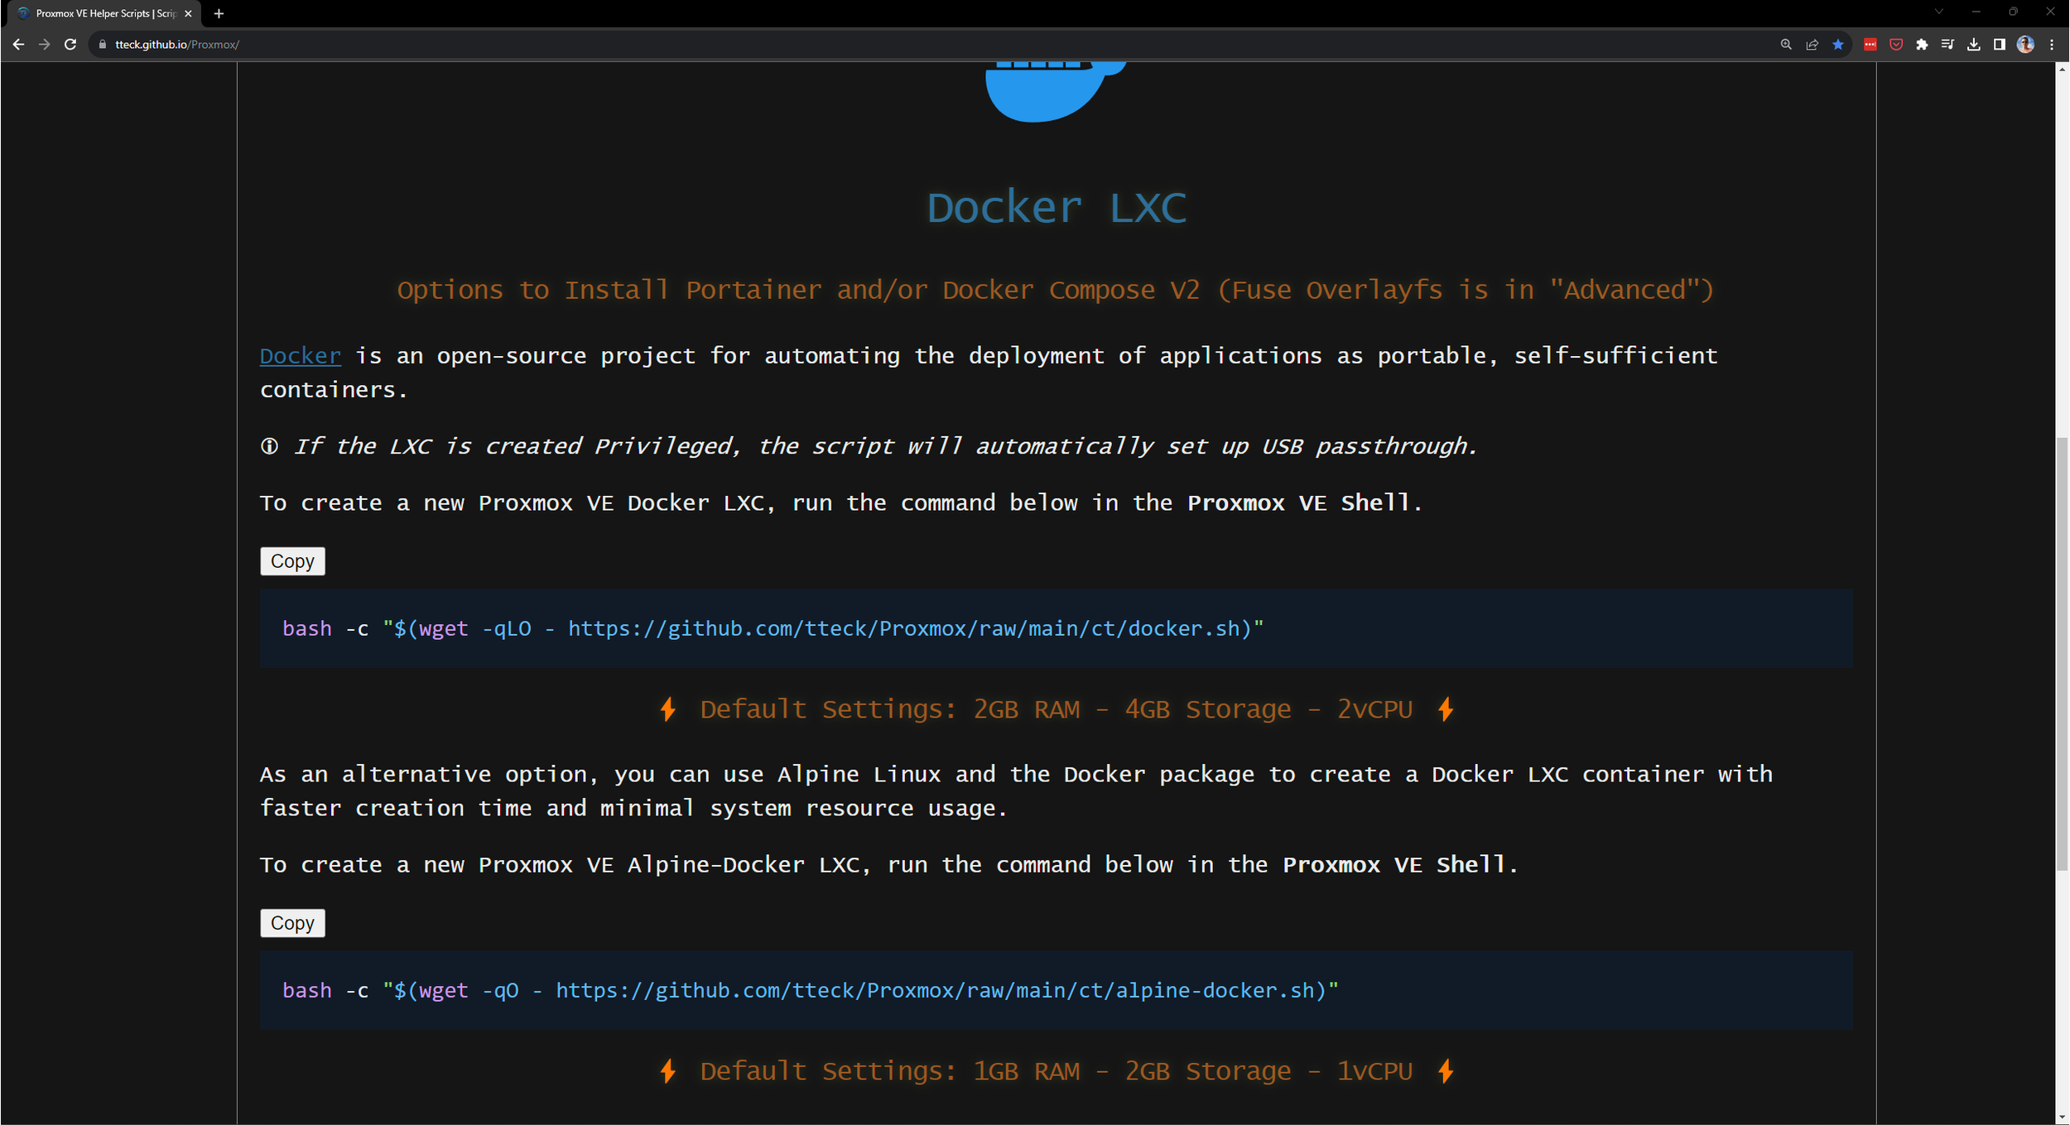
Task: Click the browser profile avatar
Action: [2027, 45]
